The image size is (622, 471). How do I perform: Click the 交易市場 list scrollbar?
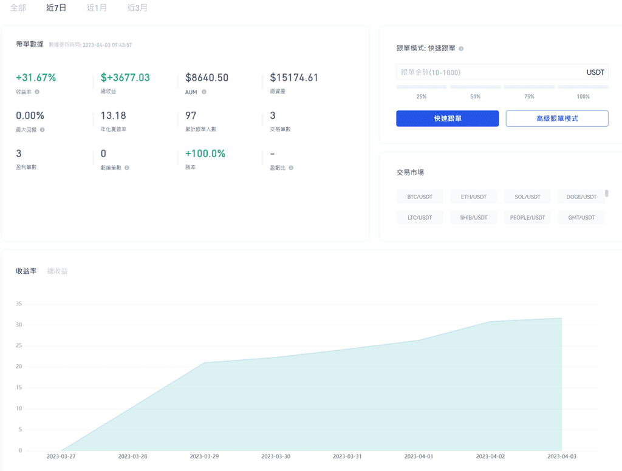click(x=606, y=194)
